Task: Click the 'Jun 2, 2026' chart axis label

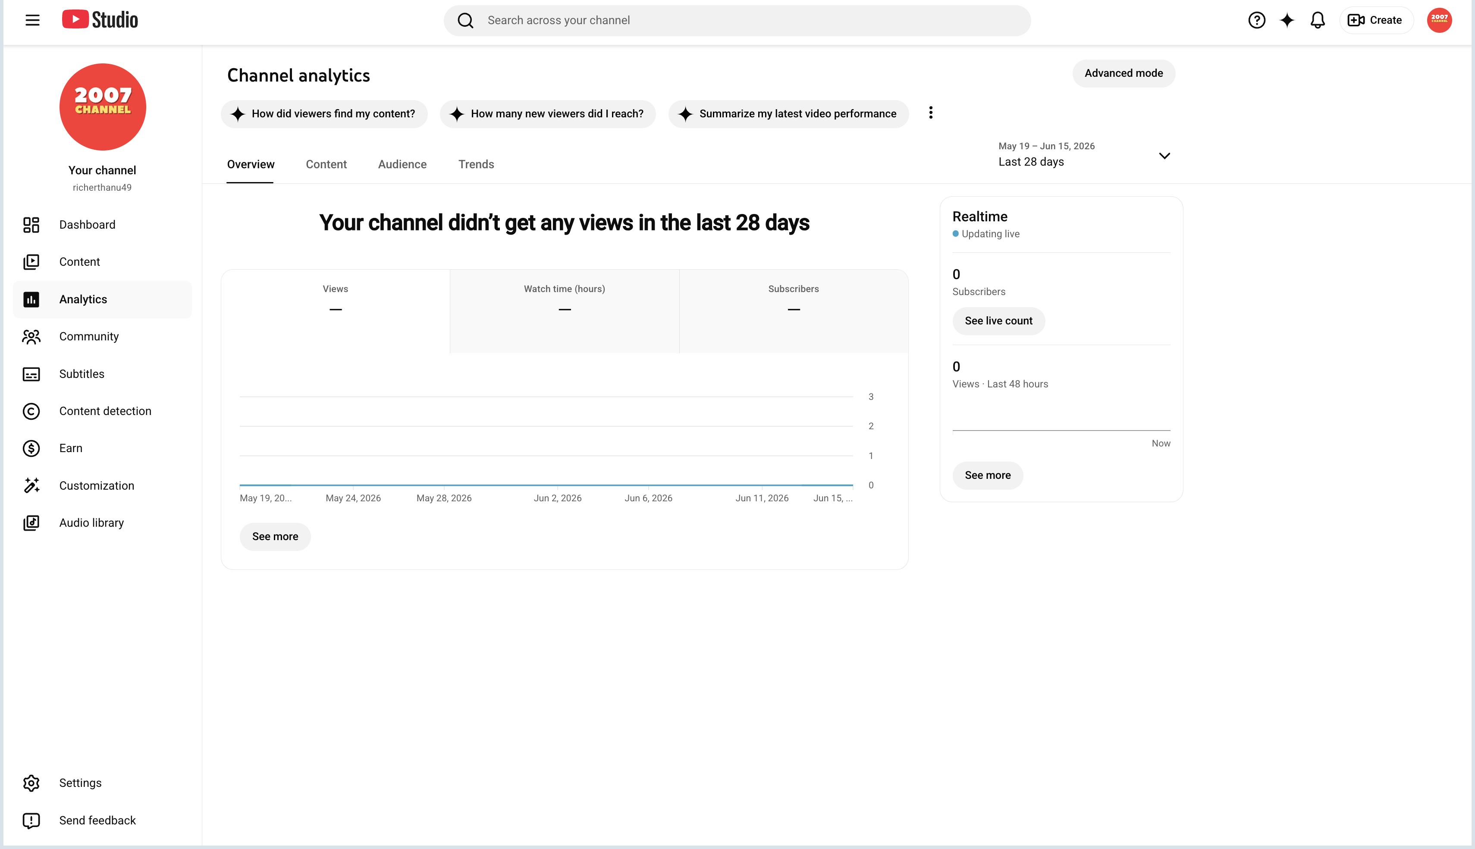Action: (558, 499)
